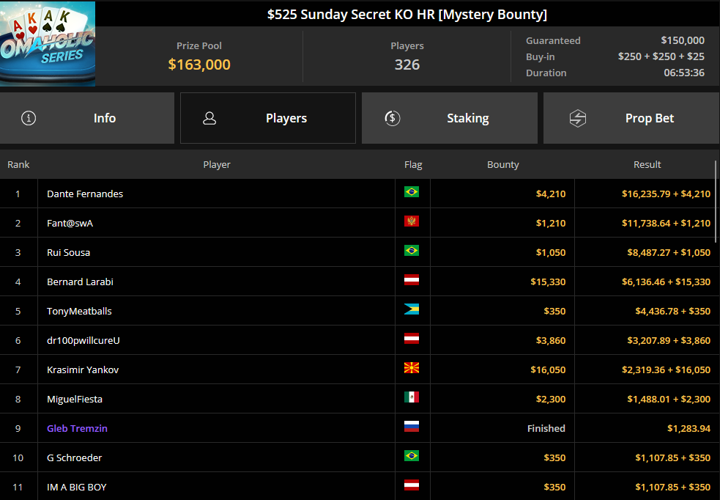Click the $163,000 prize pool value
This screenshot has height=500, width=720.
[x=199, y=65]
